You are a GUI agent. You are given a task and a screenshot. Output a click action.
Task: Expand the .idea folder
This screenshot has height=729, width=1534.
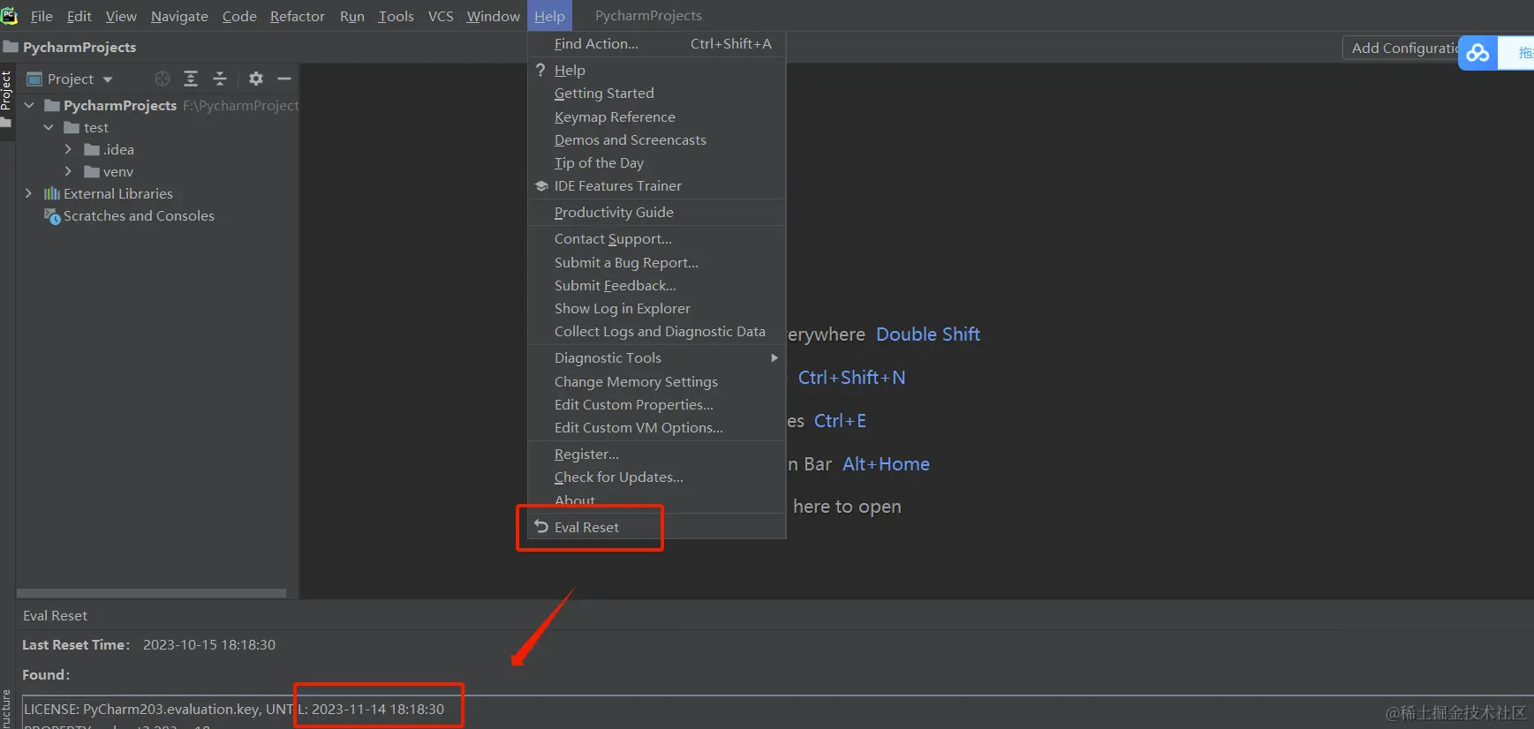68,149
